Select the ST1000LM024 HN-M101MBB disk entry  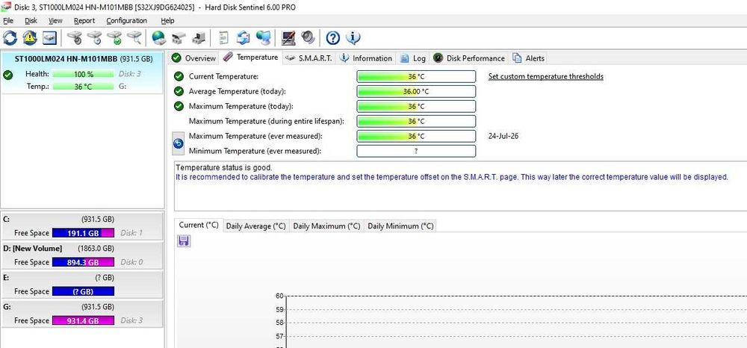[82, 73]
